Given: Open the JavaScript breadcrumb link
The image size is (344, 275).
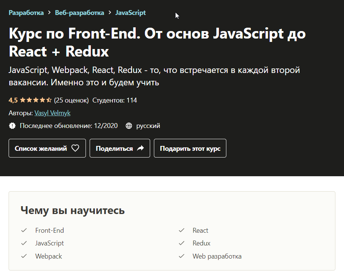Looking at the screenshot, I should (x=130, y=13).
